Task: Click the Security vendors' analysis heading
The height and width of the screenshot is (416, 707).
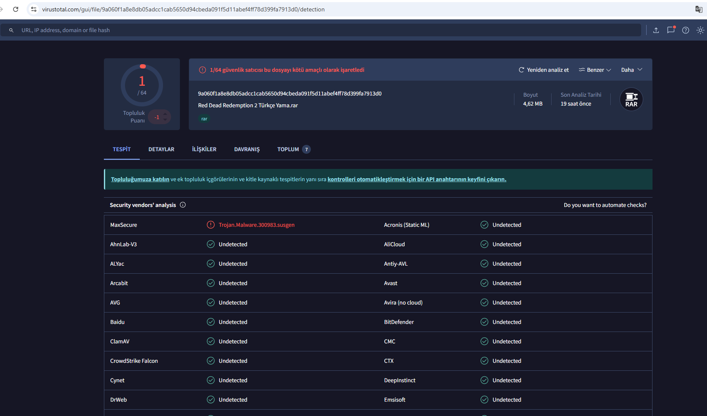Action: pos(143,205)
